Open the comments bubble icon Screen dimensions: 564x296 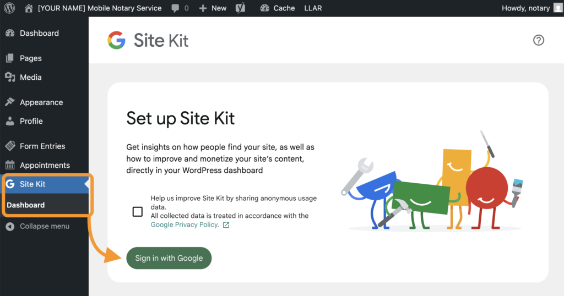click(175, 8)
